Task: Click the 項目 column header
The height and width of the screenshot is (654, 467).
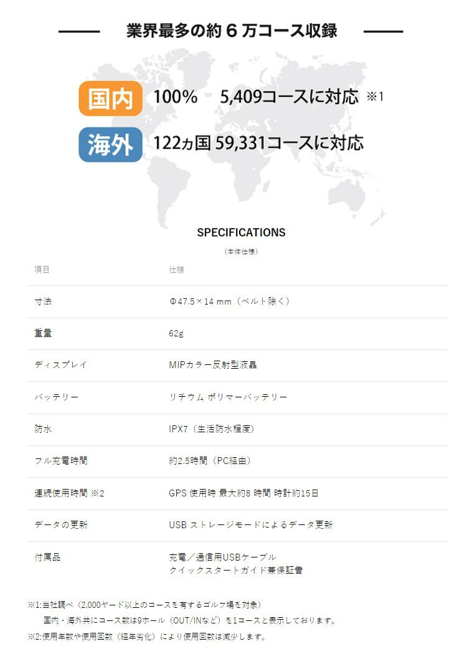Action: point(42,270)
